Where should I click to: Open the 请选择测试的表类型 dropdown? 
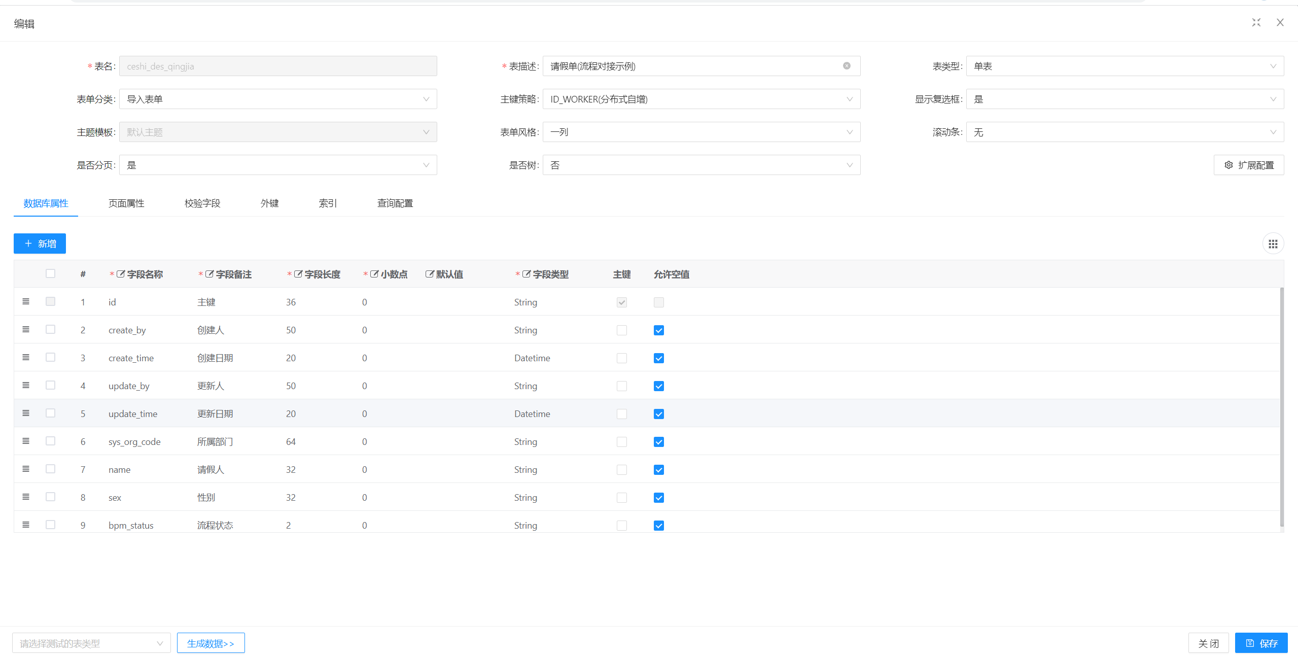point(91,643)
